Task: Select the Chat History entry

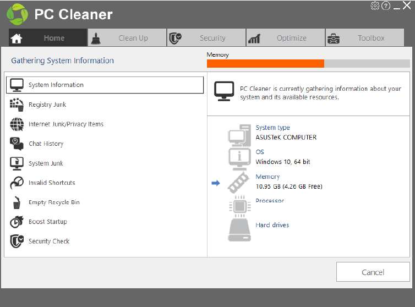Action: (105, 144)
